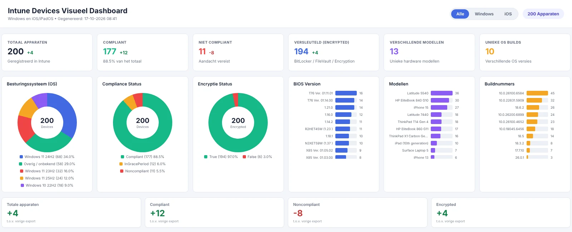The height and width of the screenshot is (232, 572).
Task: Click the ThinkPad X1 Carbon Ge... label
Action: [408, 136]
